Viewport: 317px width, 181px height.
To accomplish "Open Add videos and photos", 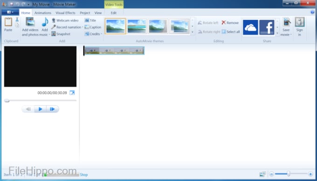I will (30, 27).
